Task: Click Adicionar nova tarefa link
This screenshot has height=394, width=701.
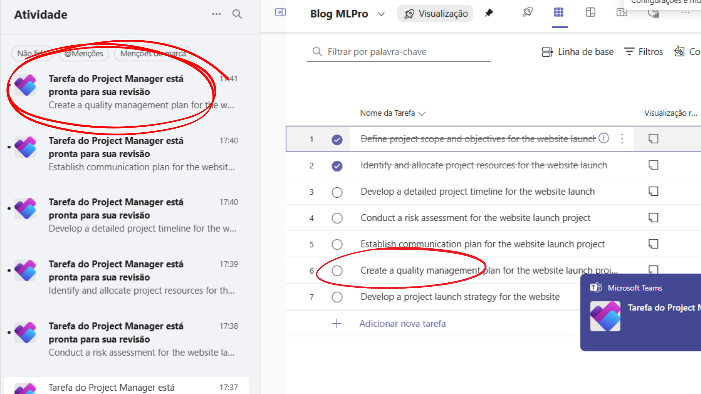Action: coord(402,323)
